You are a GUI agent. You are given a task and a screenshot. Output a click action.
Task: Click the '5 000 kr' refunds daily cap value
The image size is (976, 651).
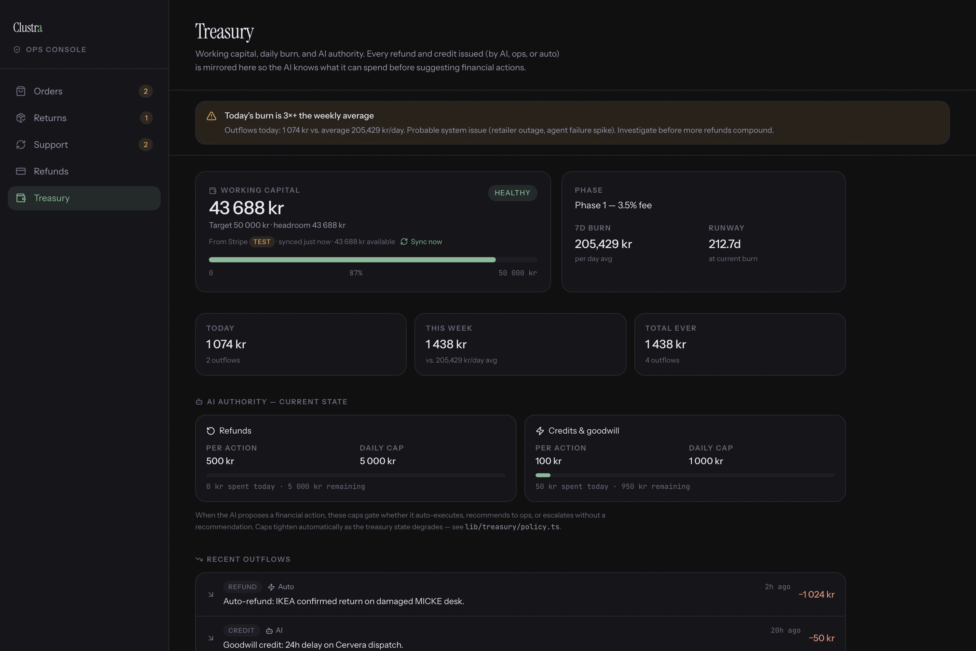pyautogui.click(x=378, y=461)
